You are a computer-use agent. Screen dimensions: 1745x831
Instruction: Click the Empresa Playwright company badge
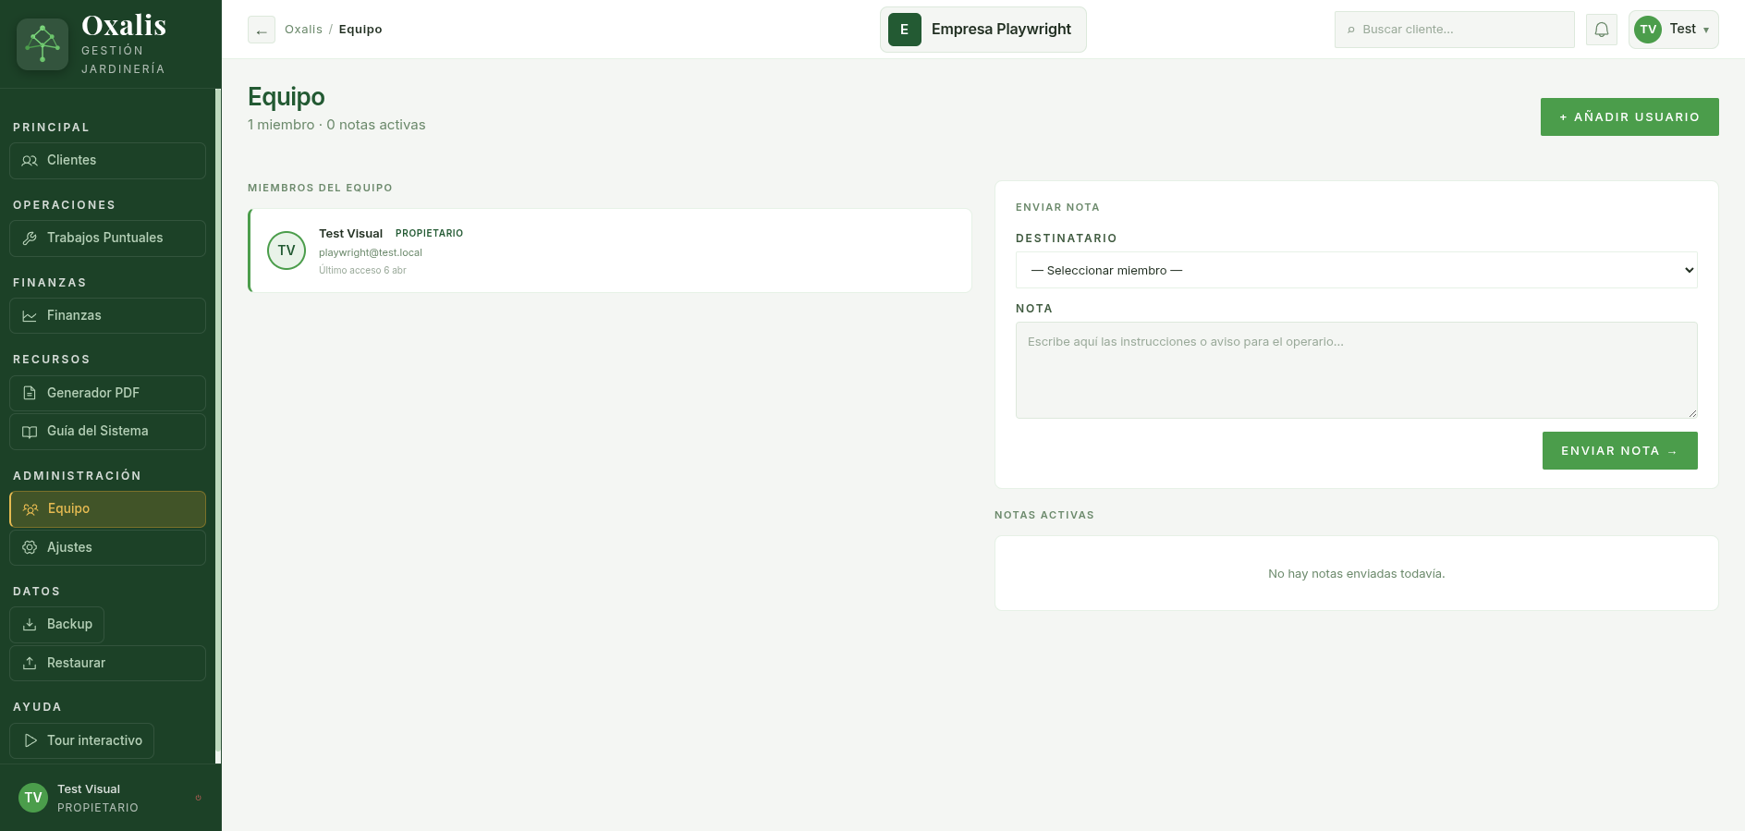pos(982,30)
